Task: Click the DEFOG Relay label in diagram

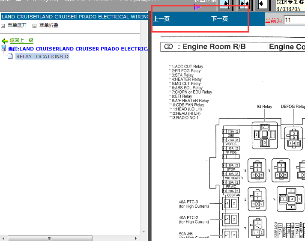Action: tap(293, 107)
